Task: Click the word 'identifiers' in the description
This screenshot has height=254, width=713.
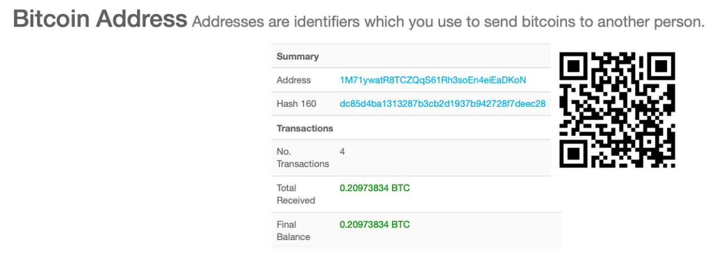Action: (x=327, y=22)
